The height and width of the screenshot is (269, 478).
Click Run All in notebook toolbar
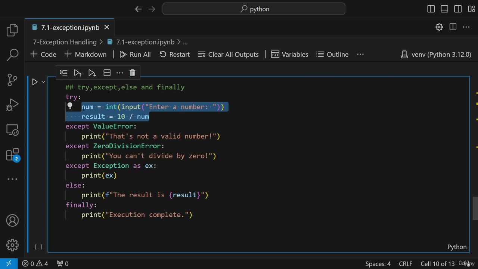[135, 54]
